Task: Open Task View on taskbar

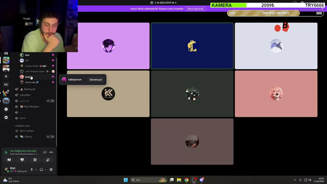Action: [172, 180]
